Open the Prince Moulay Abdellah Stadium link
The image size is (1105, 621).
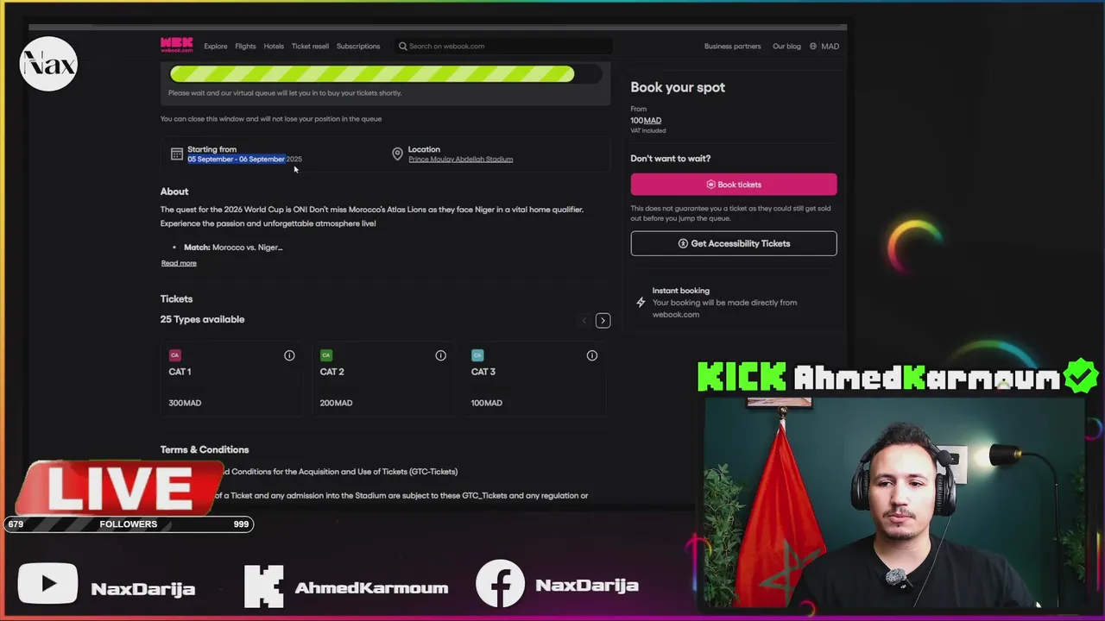460,159
